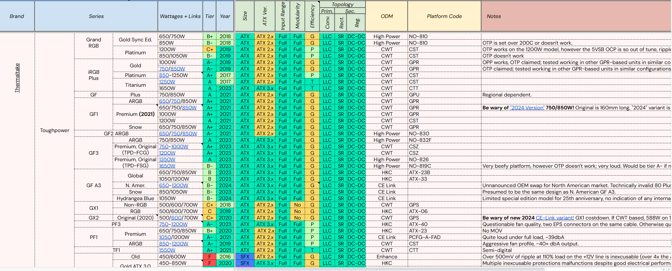Select the NO-819C platform code cell

[444, 166]
